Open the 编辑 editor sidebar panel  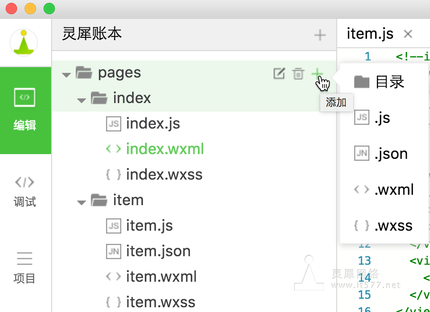(x=25, y=110)
